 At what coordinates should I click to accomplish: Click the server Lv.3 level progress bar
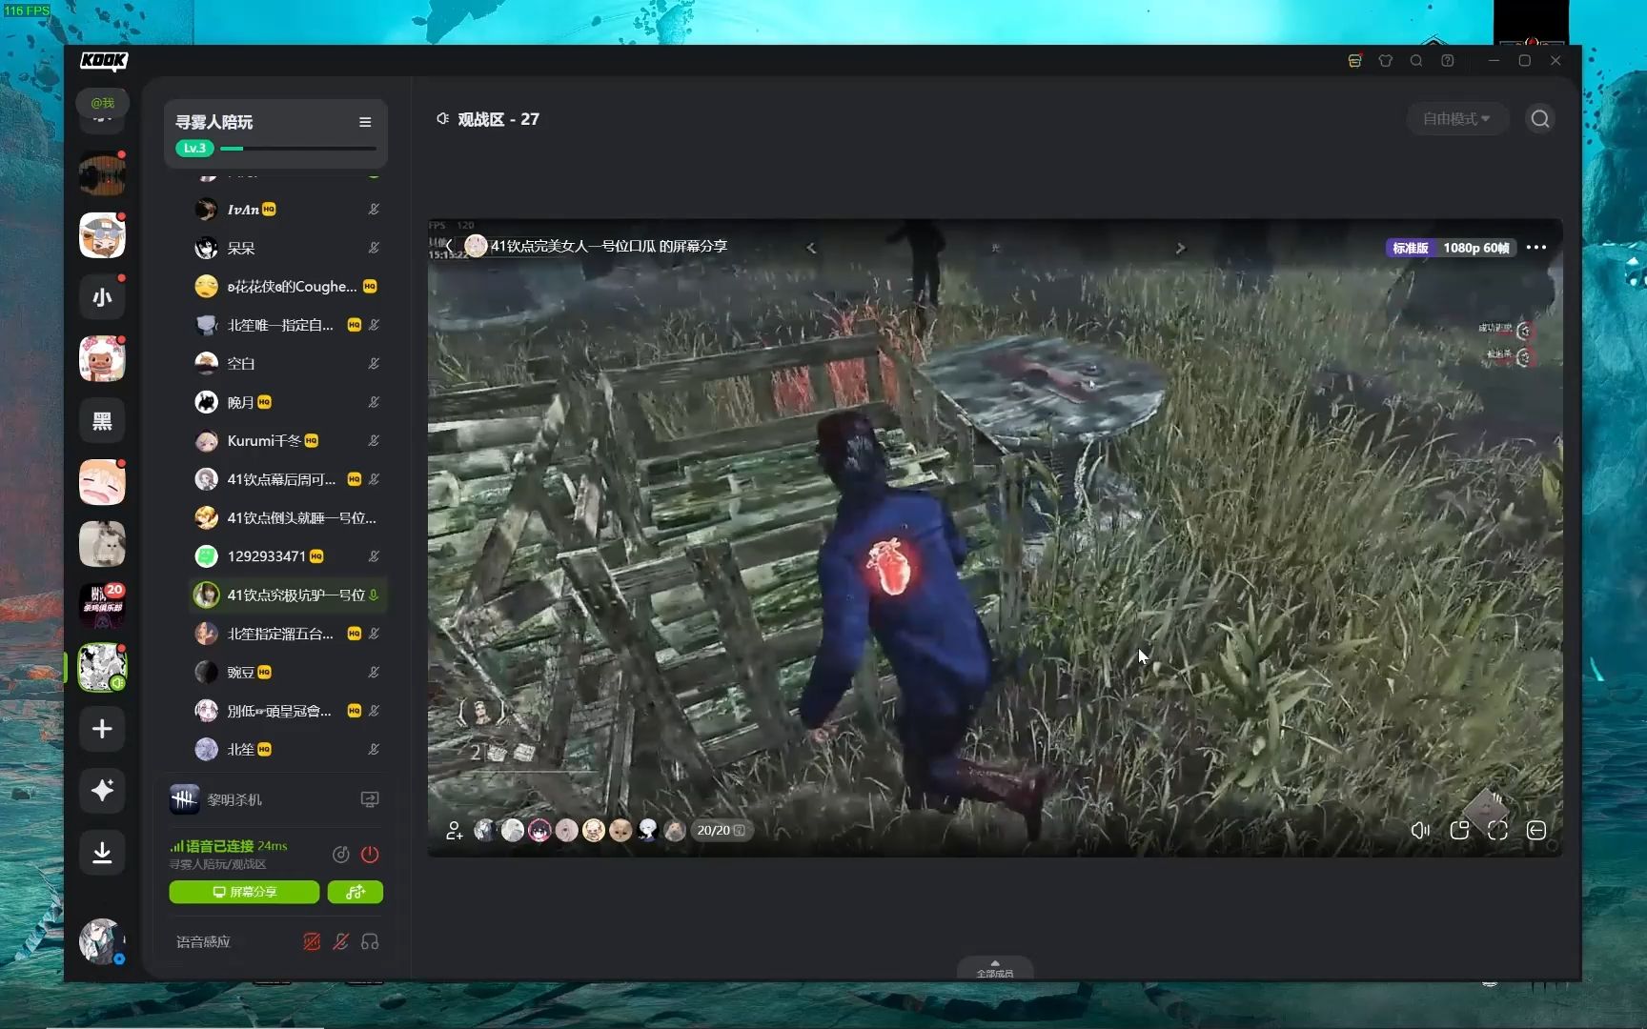298,149
